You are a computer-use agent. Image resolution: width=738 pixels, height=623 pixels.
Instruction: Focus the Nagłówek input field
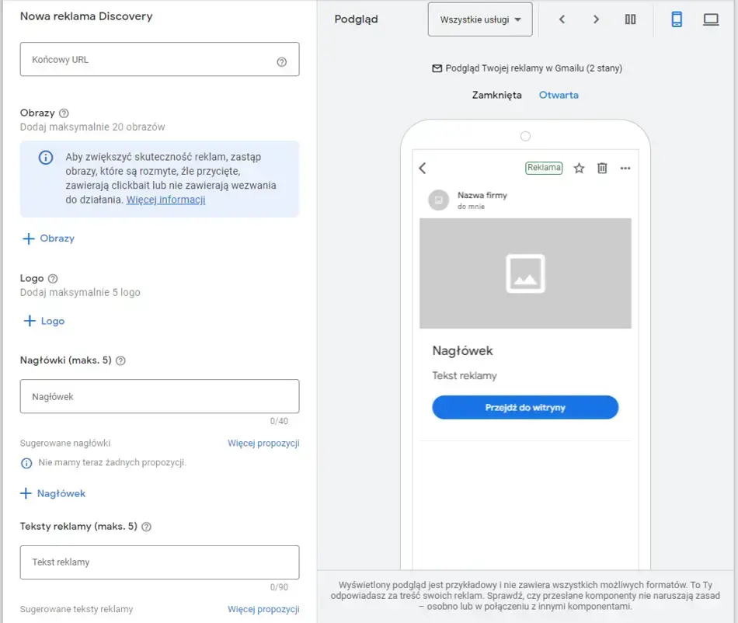pyautogui.click(x=159, y=396)
